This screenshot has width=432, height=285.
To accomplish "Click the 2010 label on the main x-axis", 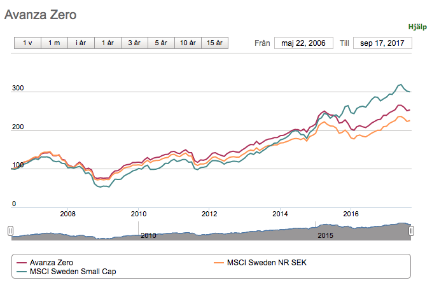I will [x=139, y=214].
